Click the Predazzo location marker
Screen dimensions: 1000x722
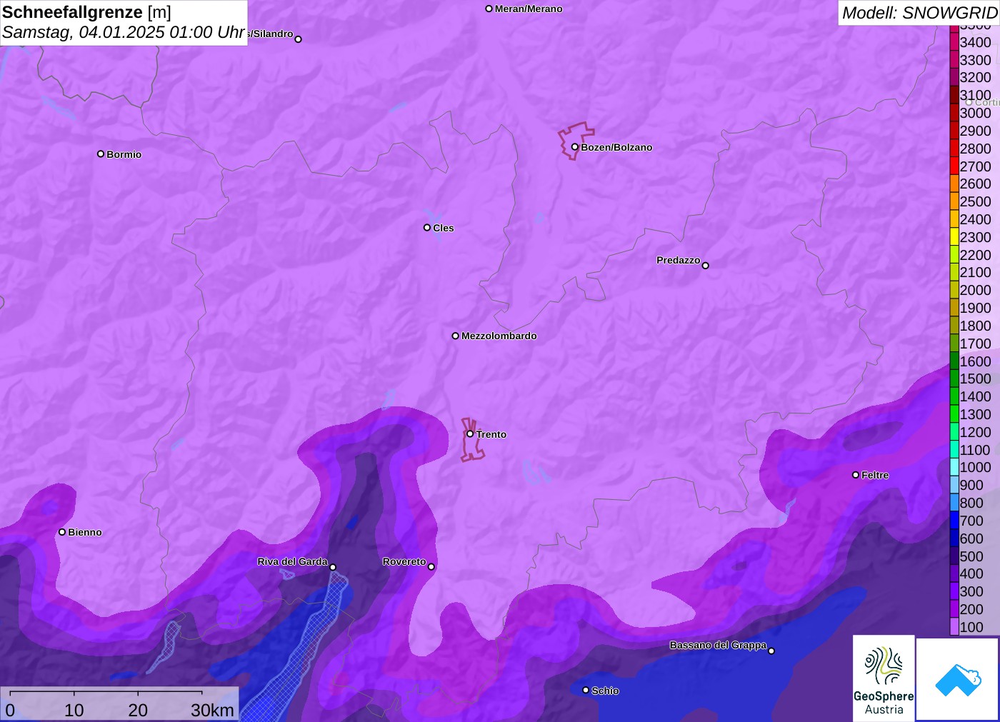point(705,266)
